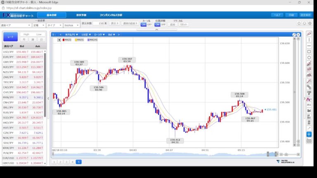Click the bell notification icon
Screen dimensions: 317x178
305,23
